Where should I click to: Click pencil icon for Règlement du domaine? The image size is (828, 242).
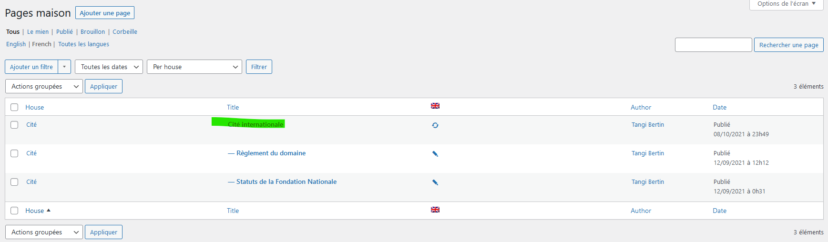tap(435, 154)
